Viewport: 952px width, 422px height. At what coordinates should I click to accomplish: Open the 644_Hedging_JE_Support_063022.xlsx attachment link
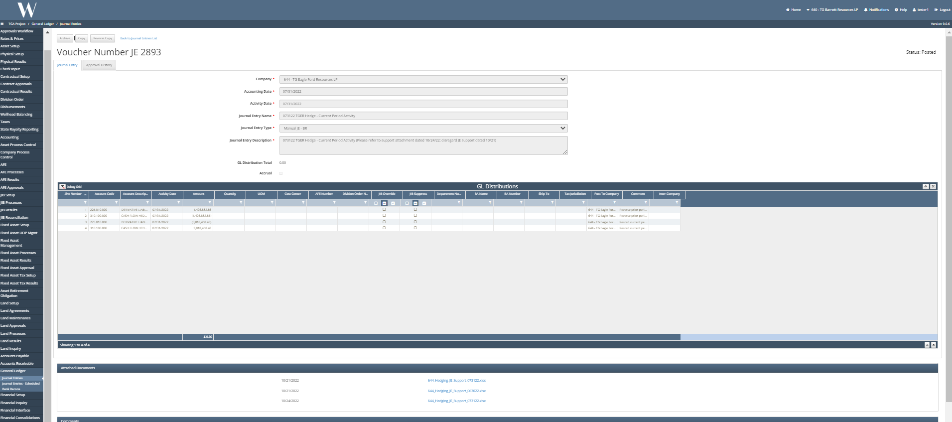point(456,391)
